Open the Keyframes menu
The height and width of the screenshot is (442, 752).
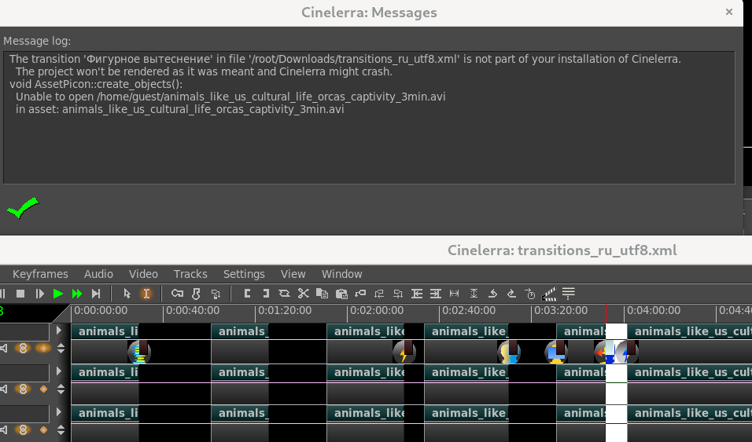click(40, 274)
